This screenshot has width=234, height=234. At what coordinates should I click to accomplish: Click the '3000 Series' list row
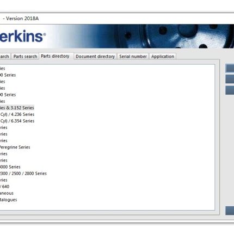(x=10, y=167)
